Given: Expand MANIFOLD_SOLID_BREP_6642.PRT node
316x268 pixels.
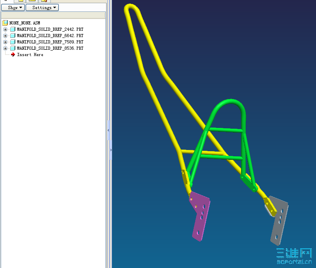Looking at the screenshot, I should point(5,36).
